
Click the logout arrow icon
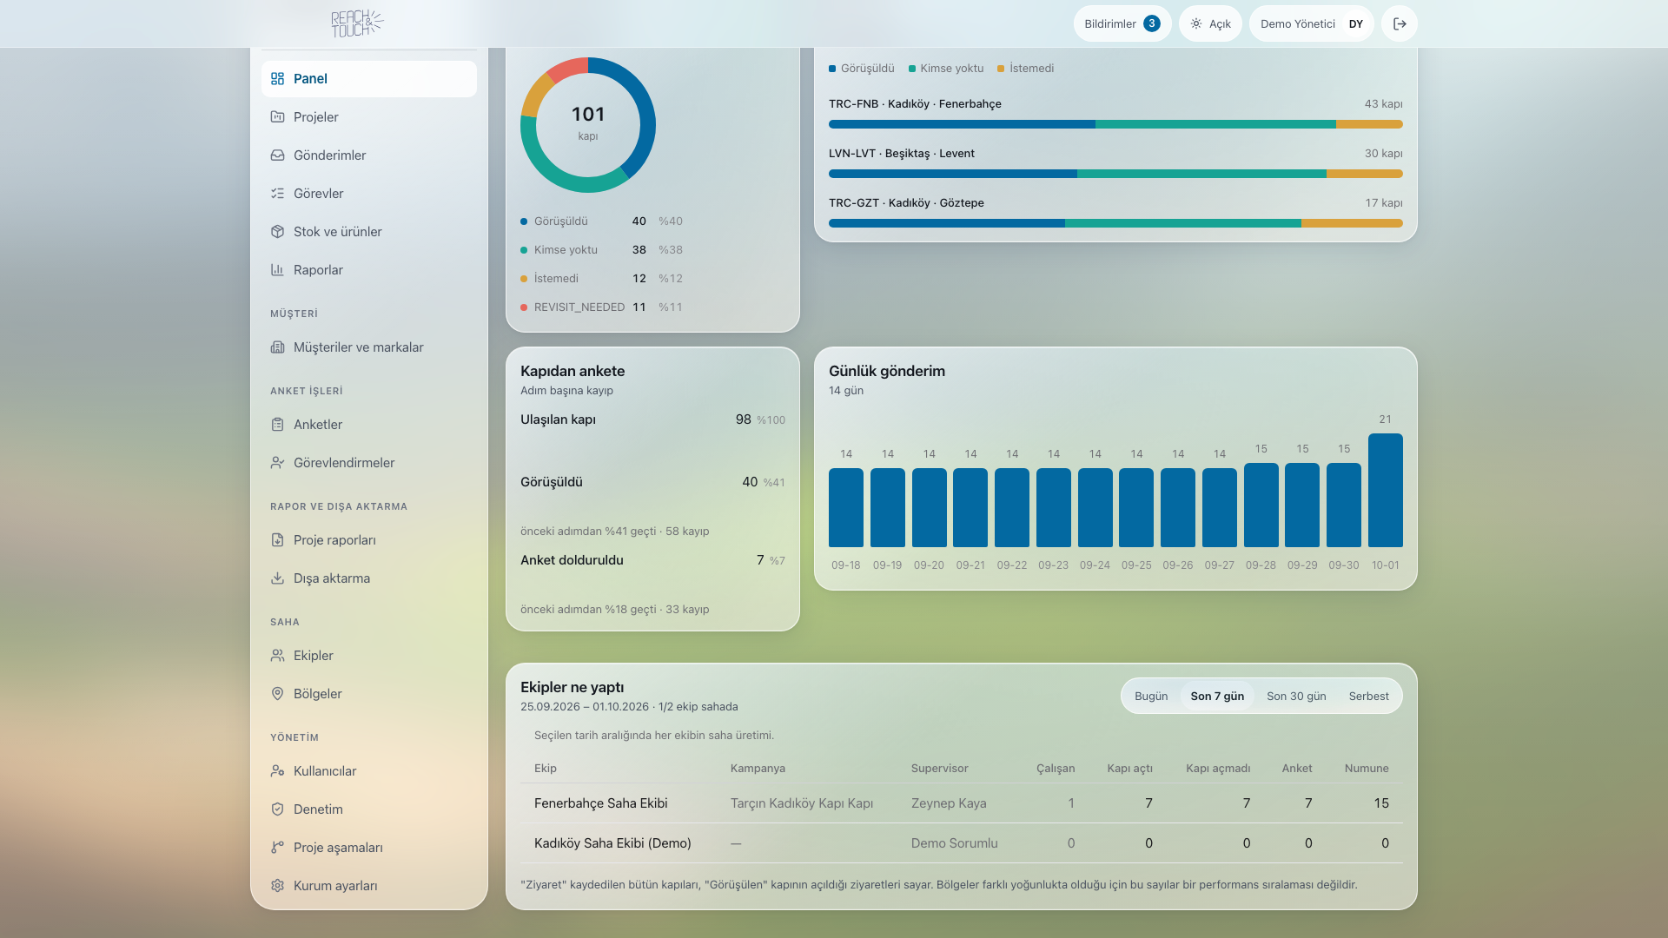(1400, 23)
